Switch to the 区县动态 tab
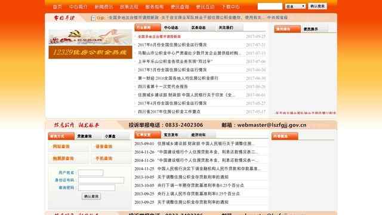 tap(198, 28)
